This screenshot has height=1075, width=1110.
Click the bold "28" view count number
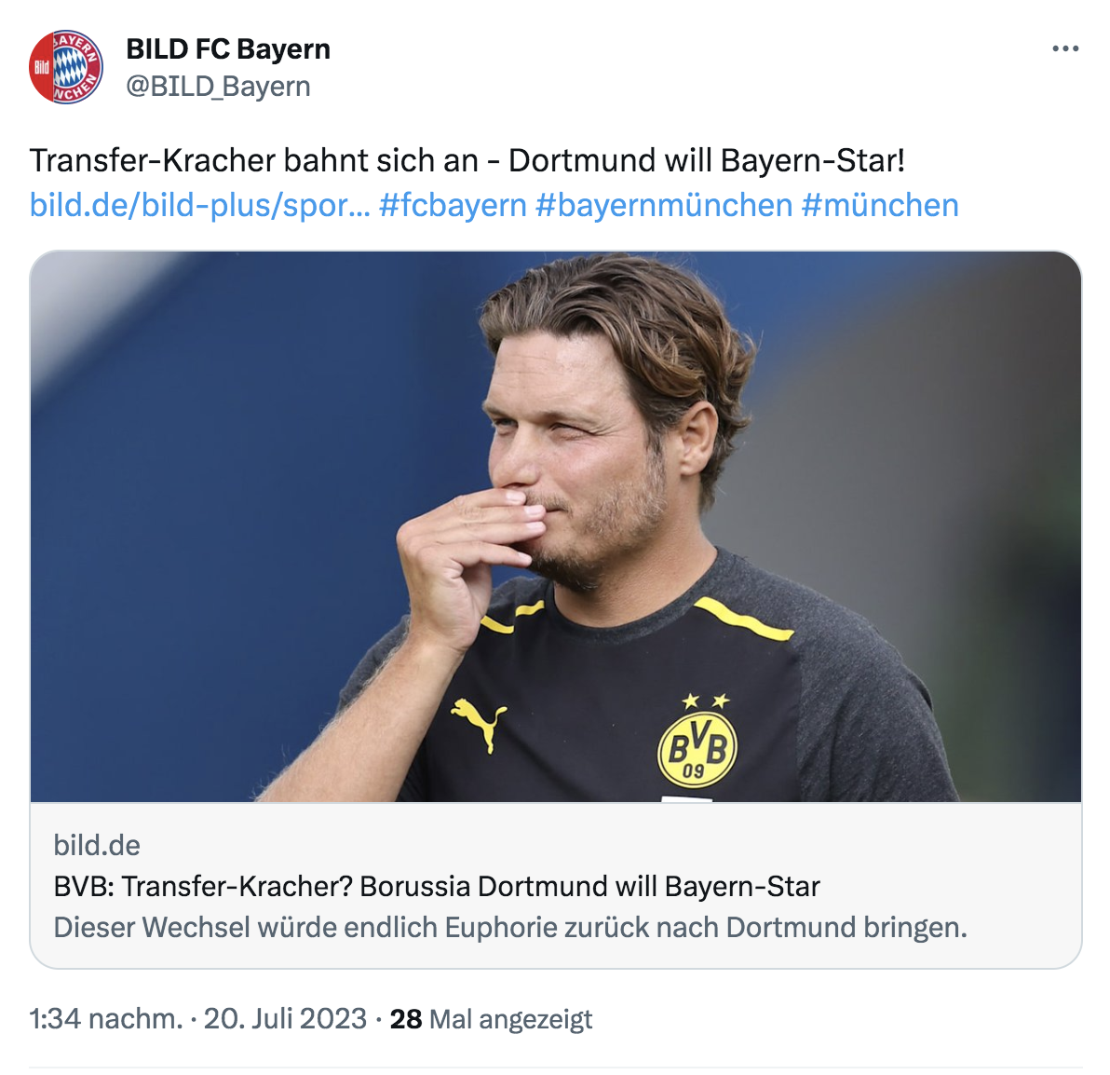(406, 1019)
